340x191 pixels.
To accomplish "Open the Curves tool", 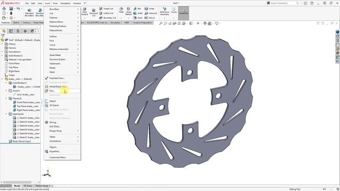I will (x=174, y=10).
